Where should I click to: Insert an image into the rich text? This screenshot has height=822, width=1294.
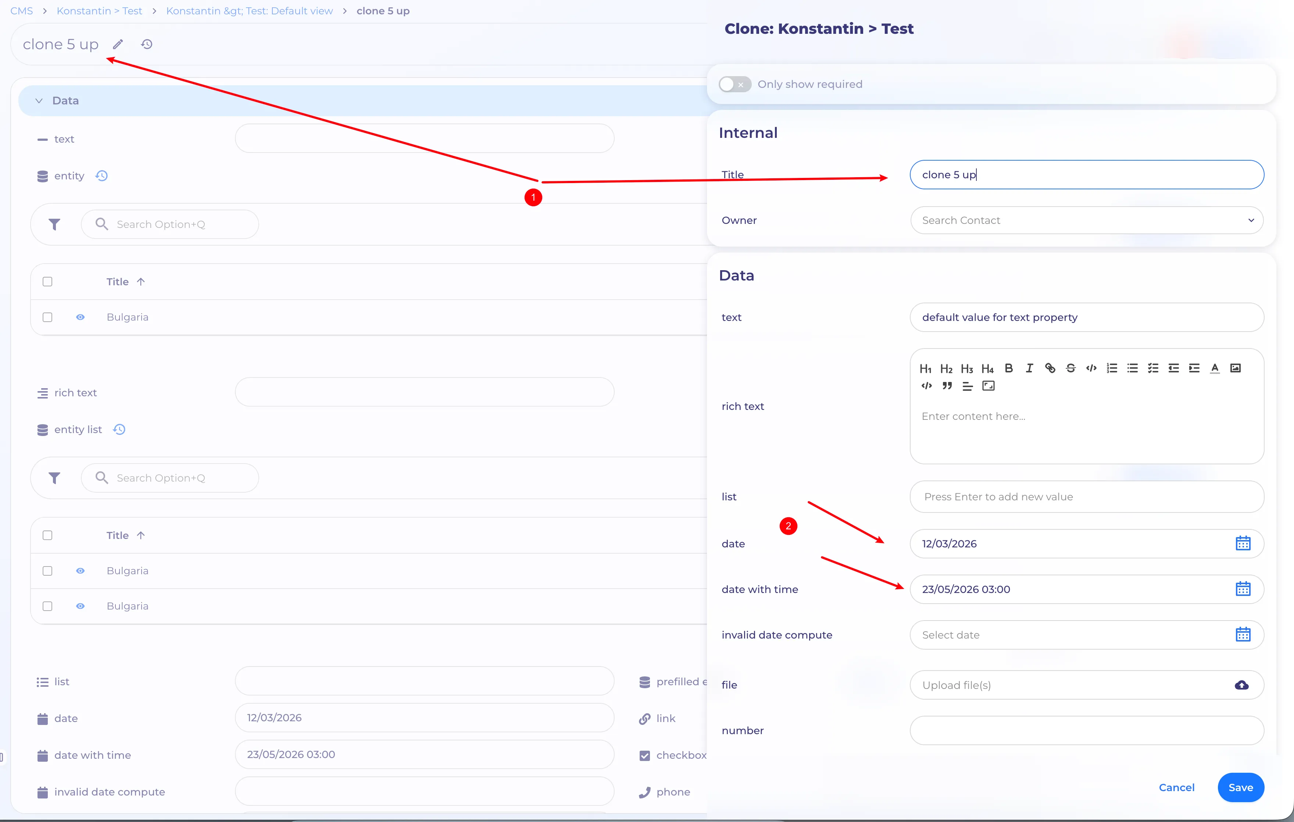pyautogui.click(x=1236, y=368)
